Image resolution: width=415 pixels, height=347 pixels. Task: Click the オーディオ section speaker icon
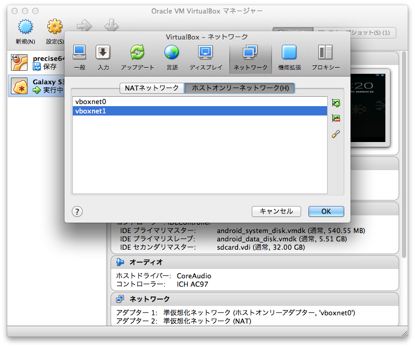(x=120, y=262)
